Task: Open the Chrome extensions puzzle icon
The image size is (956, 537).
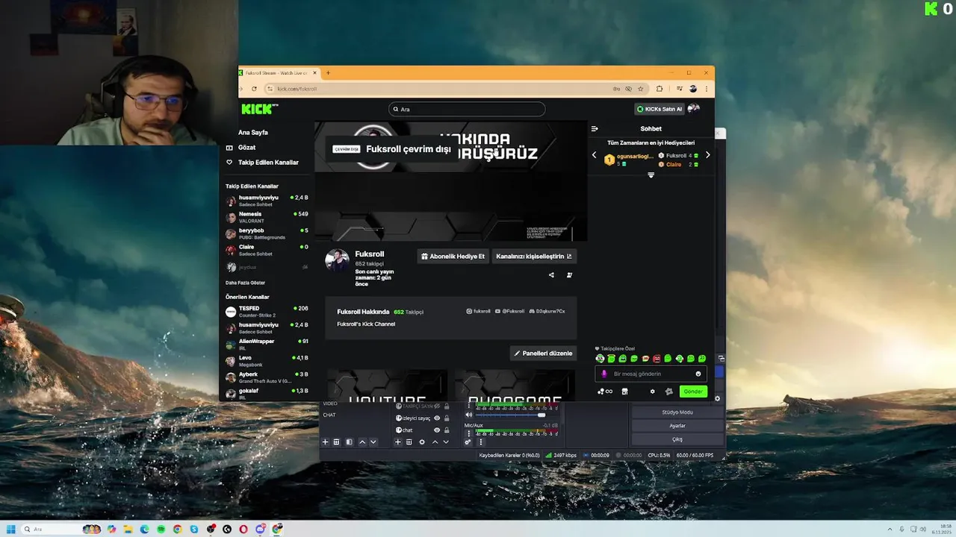Action: (x=659, y=89)
